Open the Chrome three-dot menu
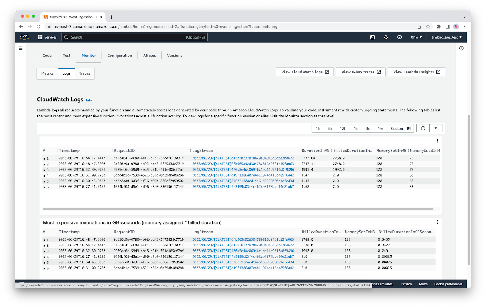This screenshot has height=308, width=486. pos(465,27)
